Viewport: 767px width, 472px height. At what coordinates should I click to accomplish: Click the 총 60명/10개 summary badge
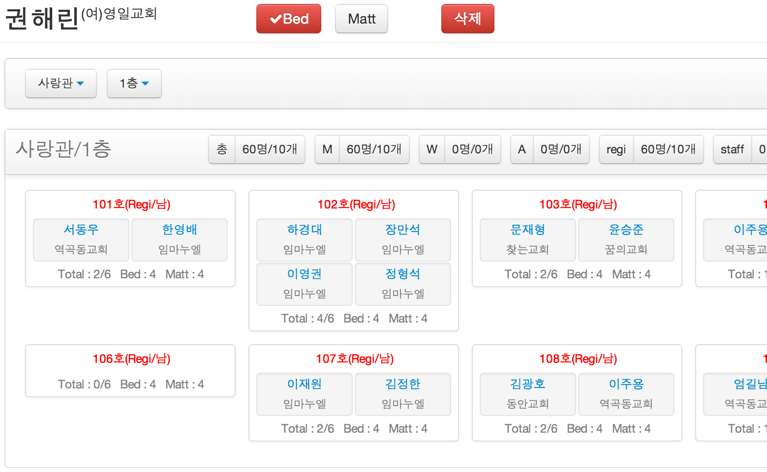(x=257, y=149)
